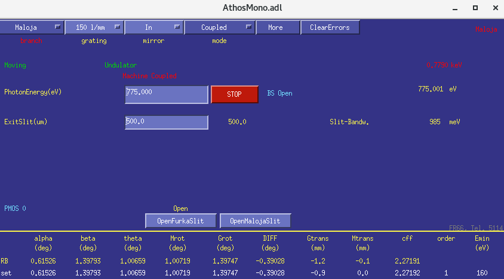Click the red 'branch' label
Screen dimensions: 504x279
(31, 41)
